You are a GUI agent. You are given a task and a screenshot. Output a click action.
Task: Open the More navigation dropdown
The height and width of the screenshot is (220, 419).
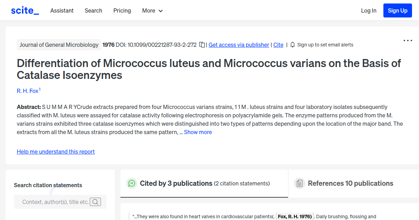[x=152, y=11]
